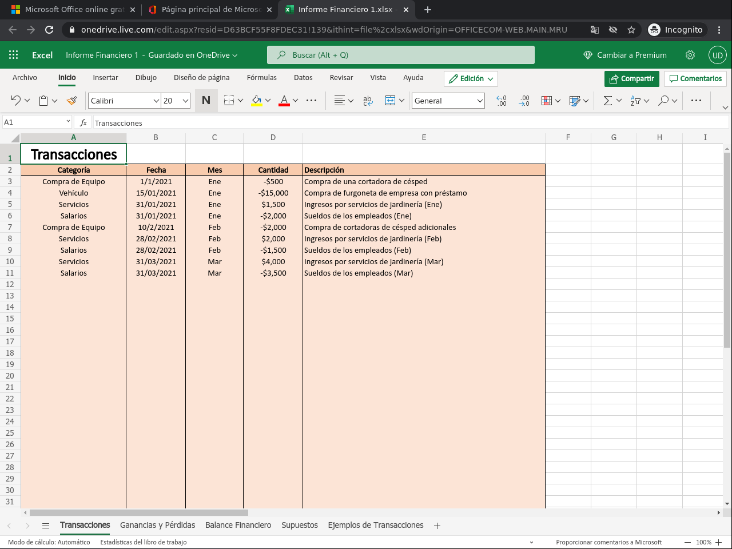
Task: Expand the Calibri font name dropdown
Action: click(156, 101)
